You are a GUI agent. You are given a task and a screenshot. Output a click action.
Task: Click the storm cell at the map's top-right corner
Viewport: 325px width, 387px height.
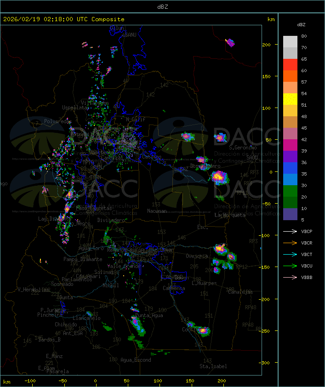(x=230, y=42)
